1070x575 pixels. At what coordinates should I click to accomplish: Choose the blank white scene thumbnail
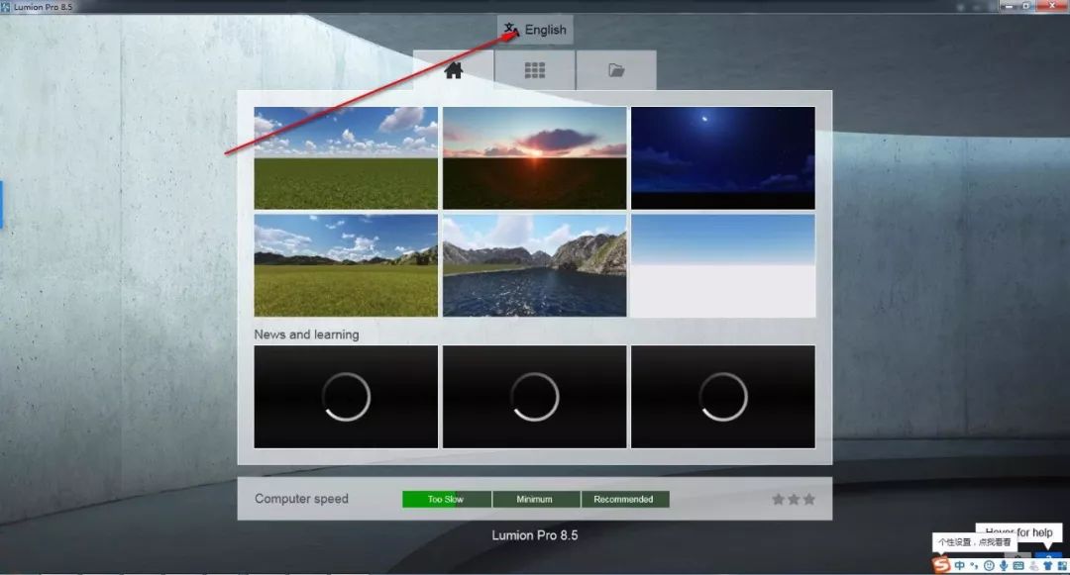722,265
